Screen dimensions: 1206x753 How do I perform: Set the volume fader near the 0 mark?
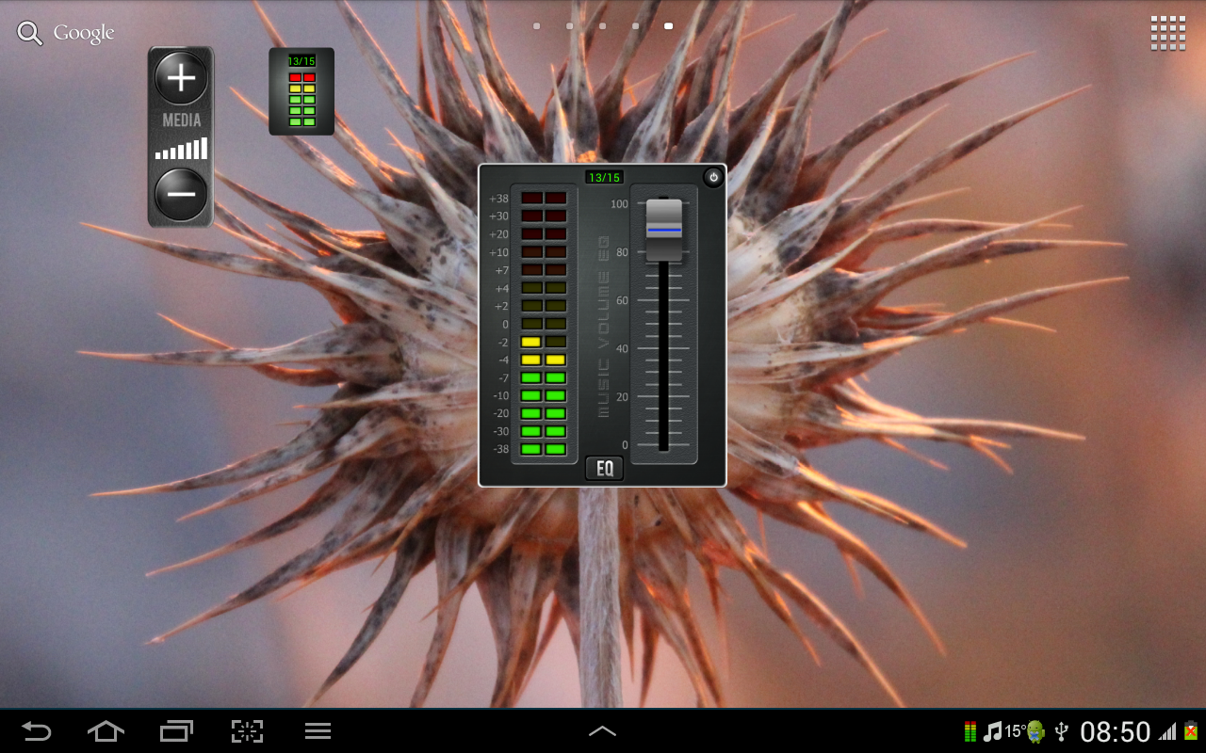(663, 445)
